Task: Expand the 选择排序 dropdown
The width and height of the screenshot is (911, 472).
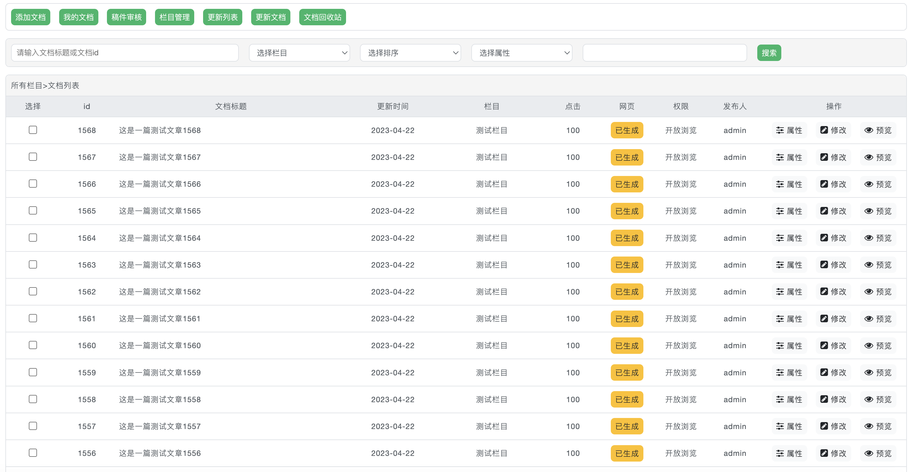Action: click(410, 53)
